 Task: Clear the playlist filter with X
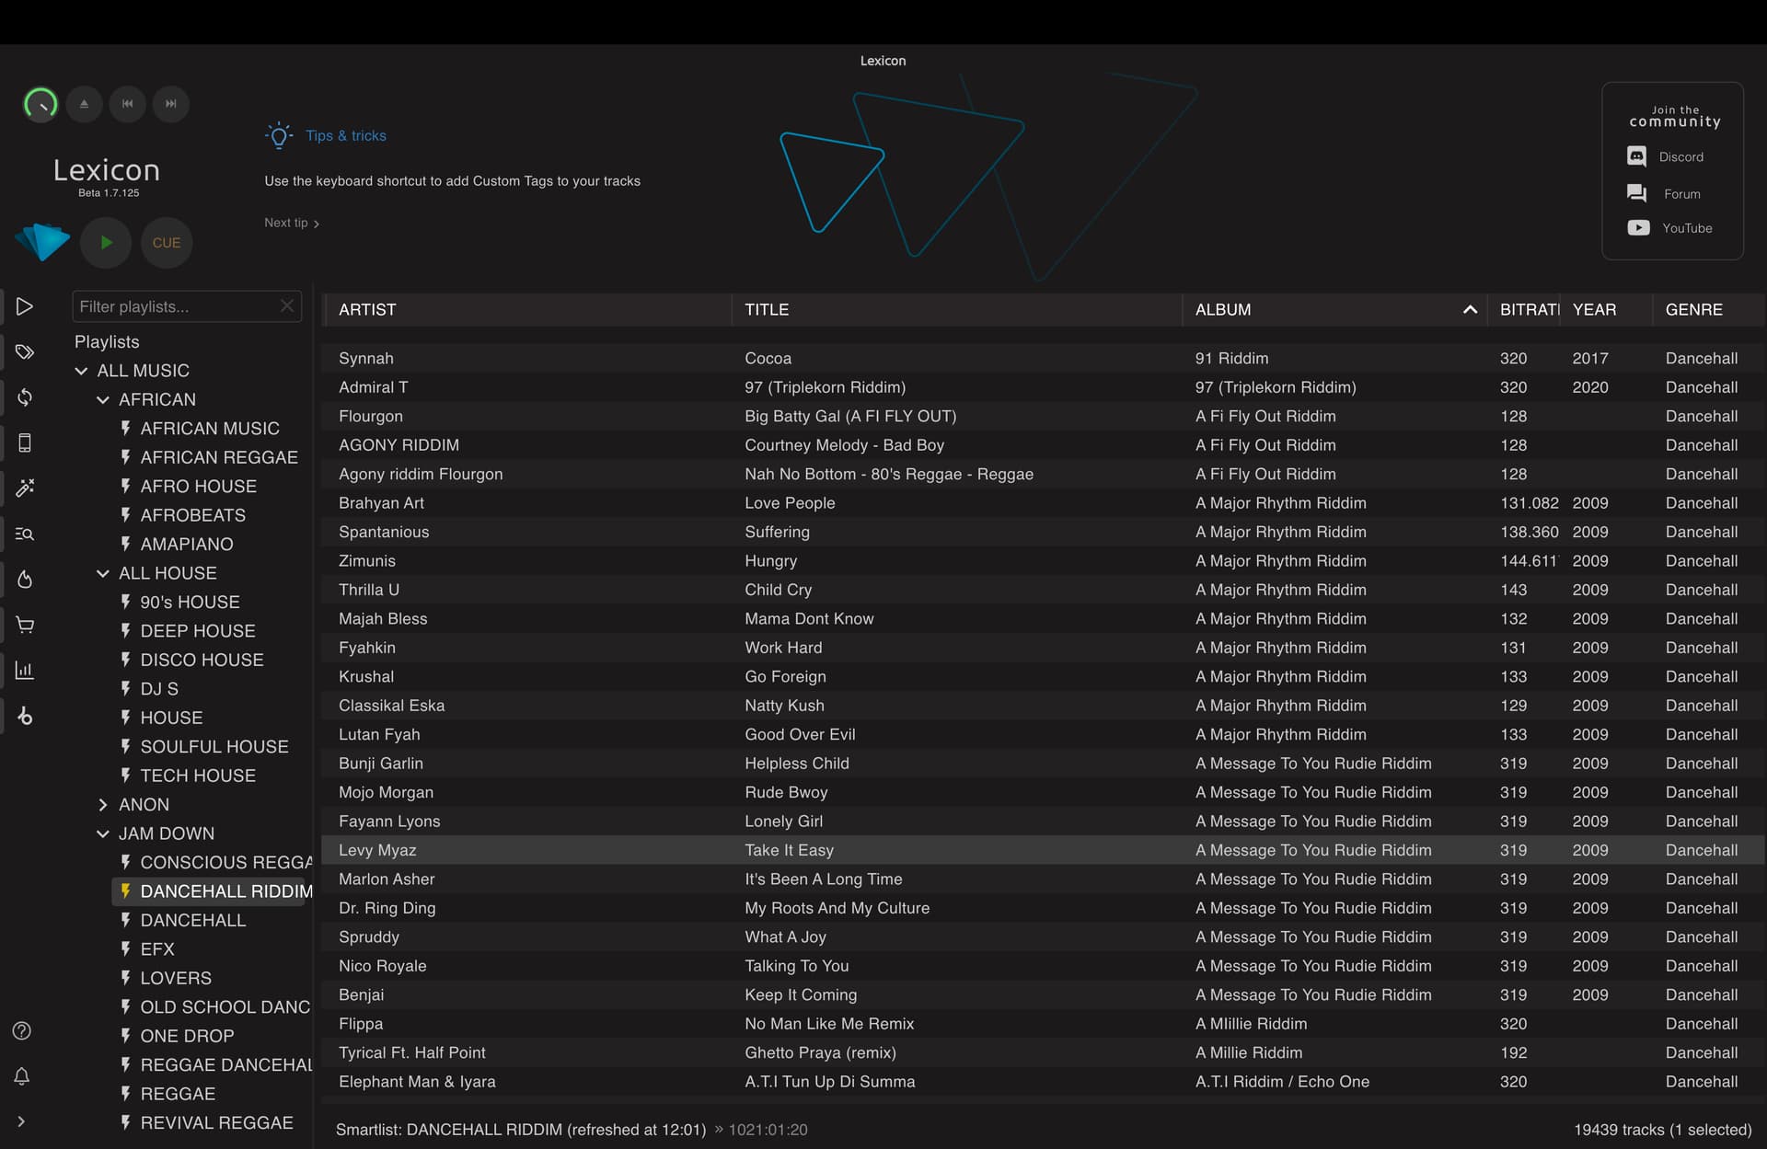click(x=287, y=305)
